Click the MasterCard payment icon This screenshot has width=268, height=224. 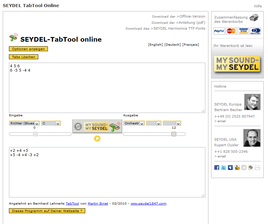tap(231, 31)
